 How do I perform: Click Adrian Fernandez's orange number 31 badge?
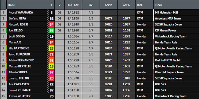(x=51, y=60)
